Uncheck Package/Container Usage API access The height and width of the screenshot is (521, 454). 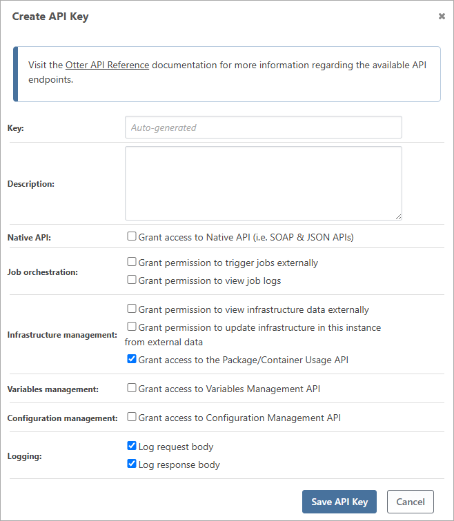pyautogui.click(x=132, y=359)
